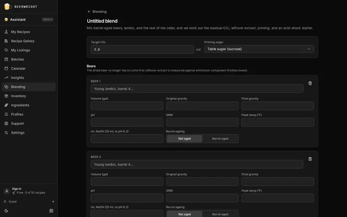Viewport: 347px width, 217px height.
Task: Click Beer 1 pH field
Action: coord(127,122)
